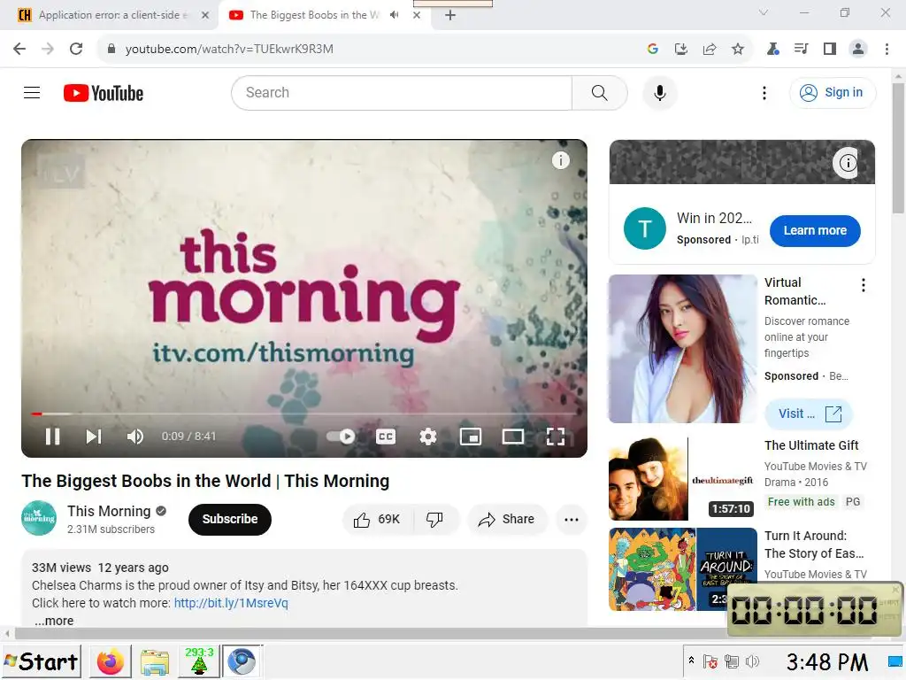The image size is (906, 680).
Task: Open bit.ly link in description
Action: pyautogui.click(x=231, y=603)
